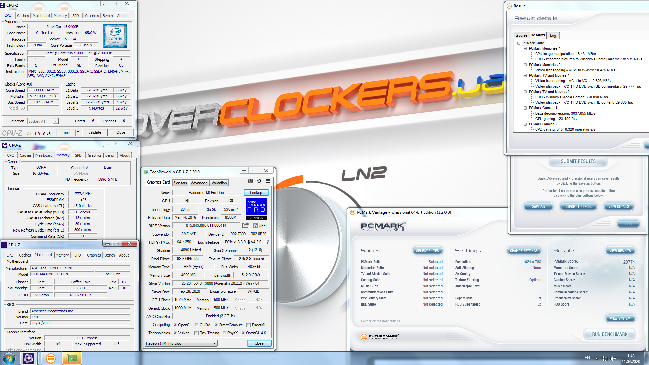This screenshot has width=649, height=365.
Task: Open the Sensors tab in GPU-Z
Action: (x=180, y=183)
